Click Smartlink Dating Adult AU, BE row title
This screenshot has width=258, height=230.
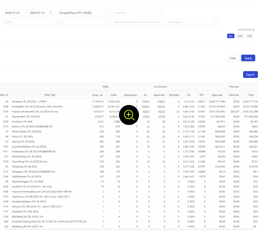(x=49, y=221)
